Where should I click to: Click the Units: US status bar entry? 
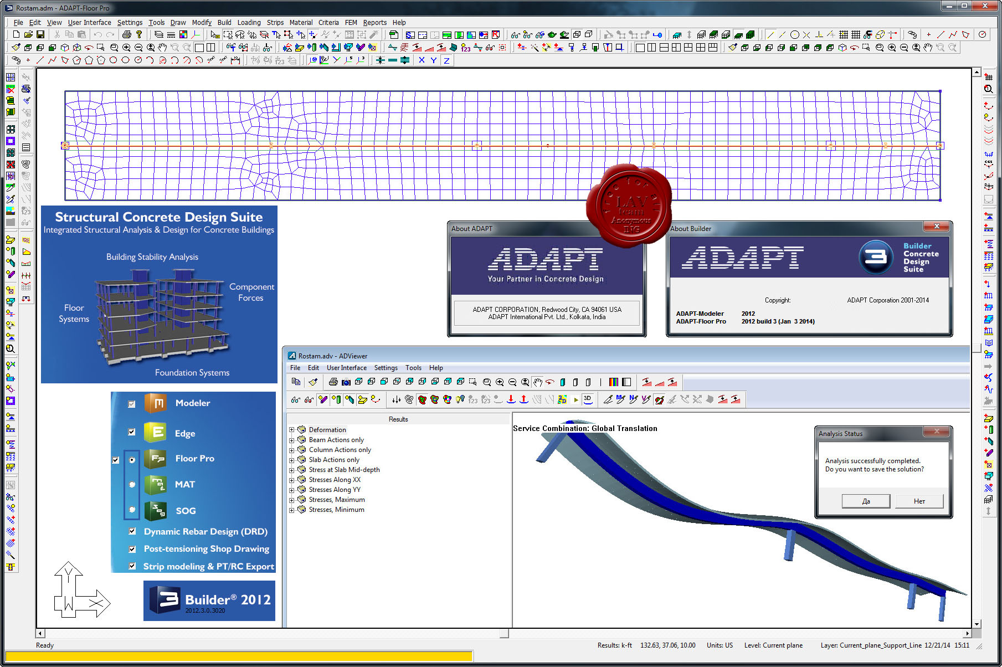(720, 645)
